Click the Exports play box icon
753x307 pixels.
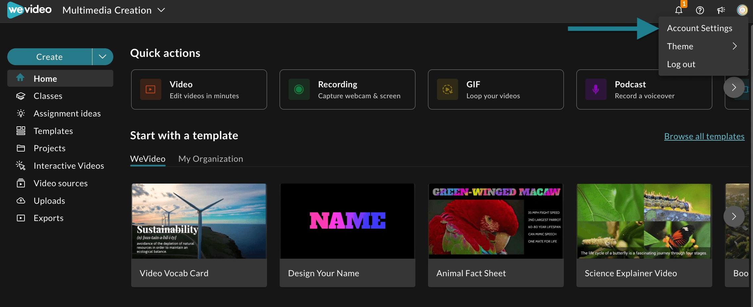21,218
